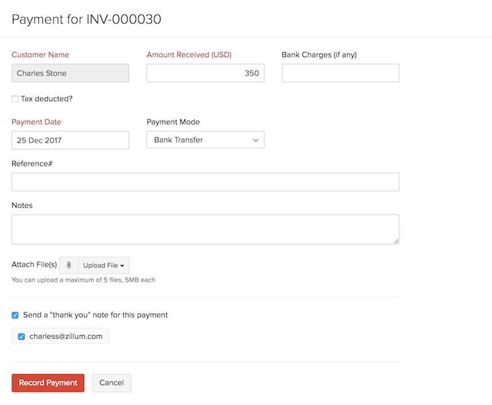Viewport: 492px width, 405px height.
Task: Open the Payment Date field
Action: tap(70, 140)
